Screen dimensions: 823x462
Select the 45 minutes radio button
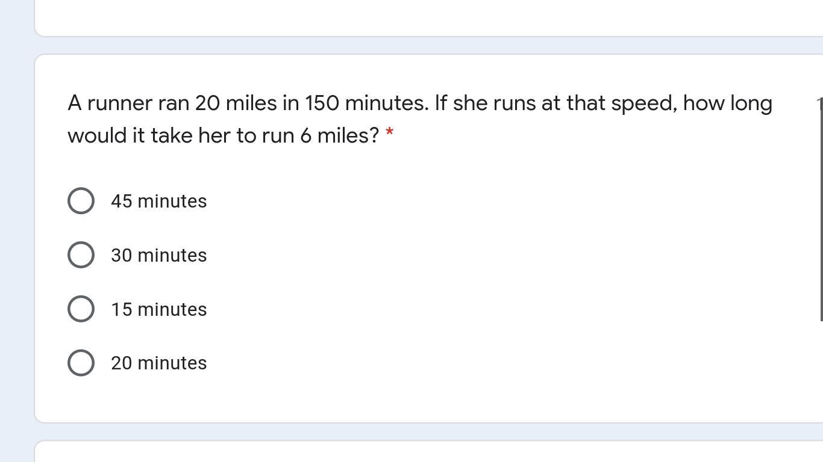[81, 201]
